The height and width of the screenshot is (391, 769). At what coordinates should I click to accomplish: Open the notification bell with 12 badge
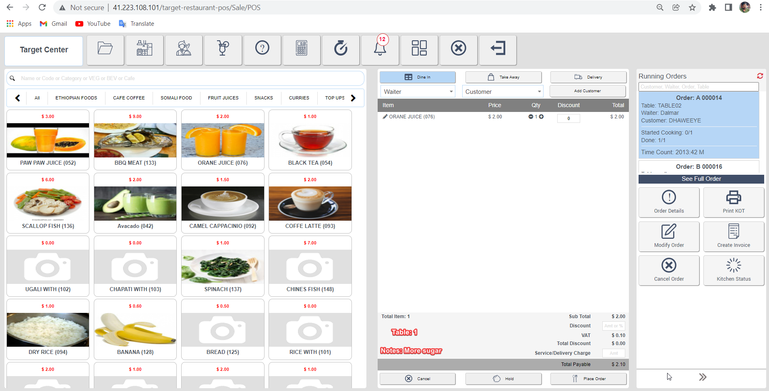[380, 50]
